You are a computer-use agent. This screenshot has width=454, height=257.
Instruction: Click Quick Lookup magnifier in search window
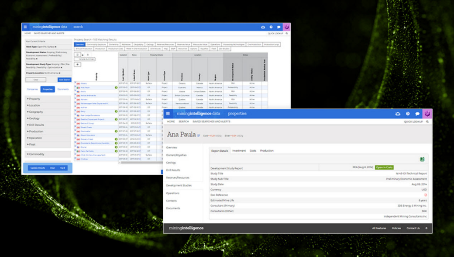pyautogui.click(x=287, y=33)
